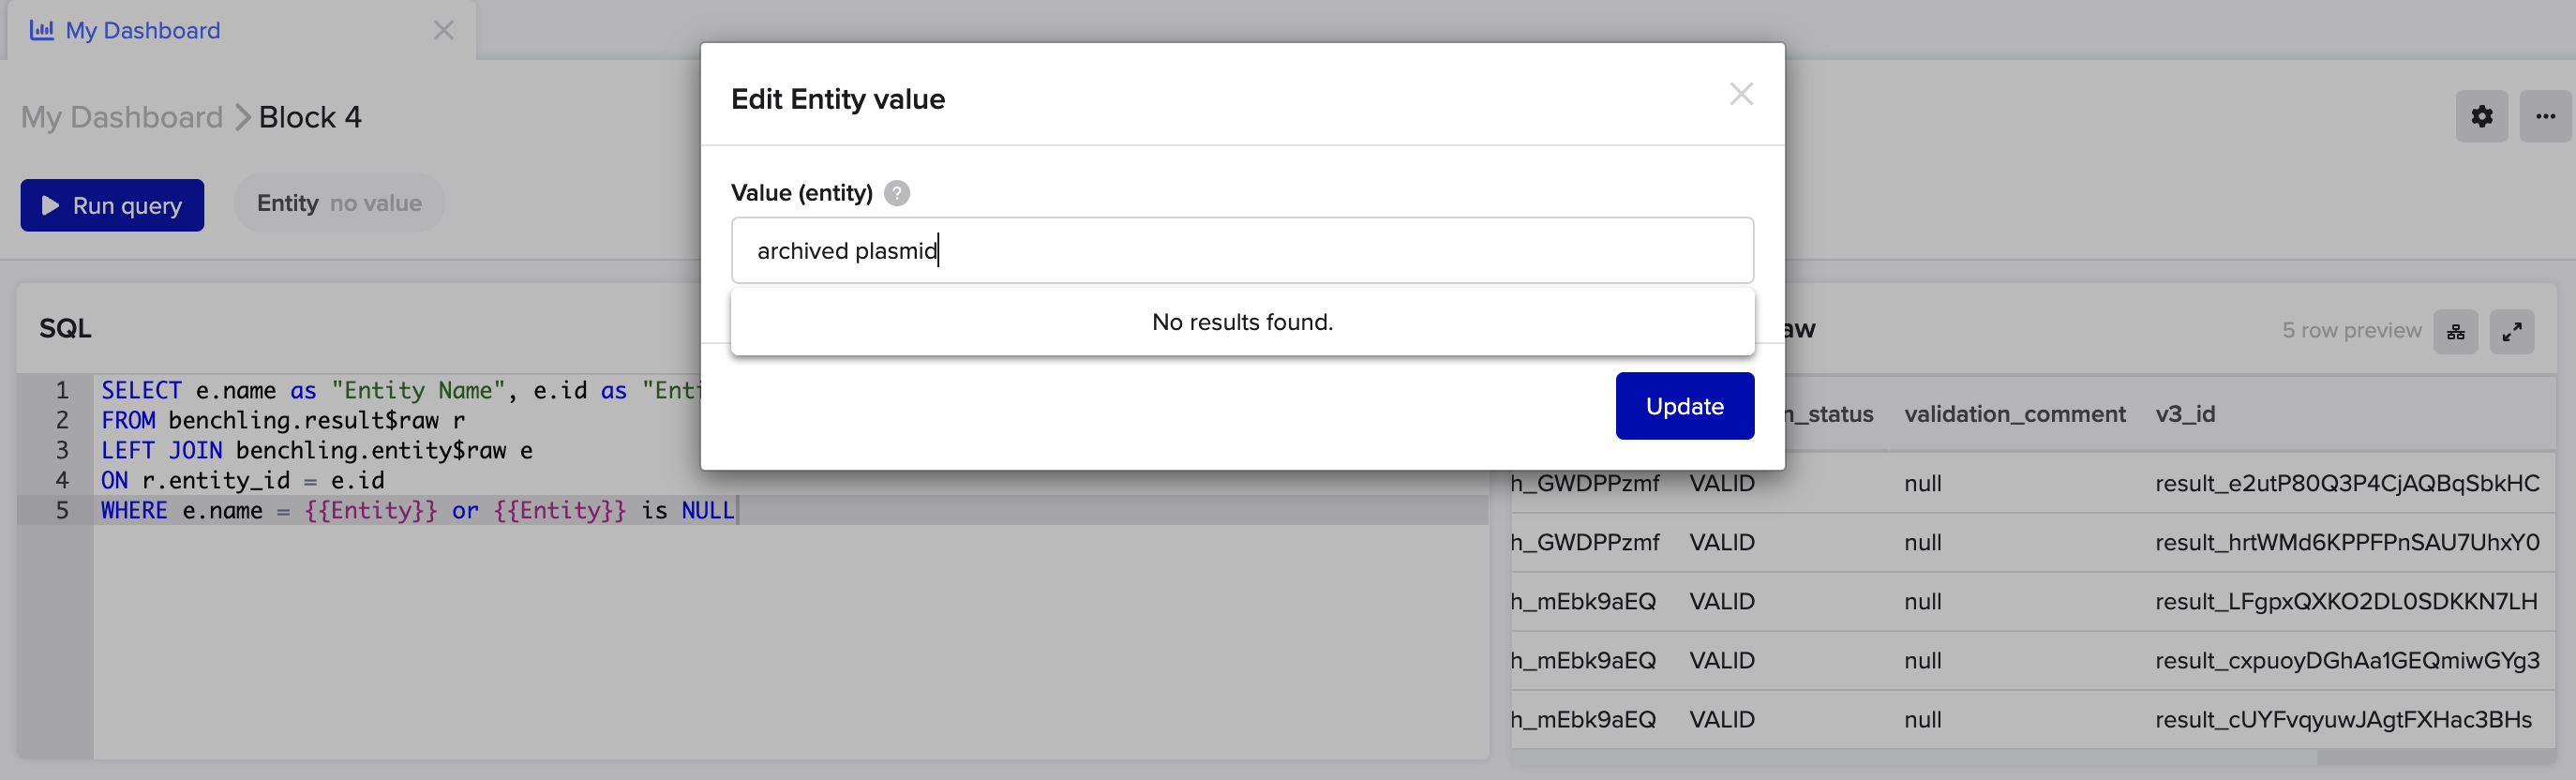Screen dimensions: 2576x780
Task: Click the v3_id column header
Action: [2185, 414]
